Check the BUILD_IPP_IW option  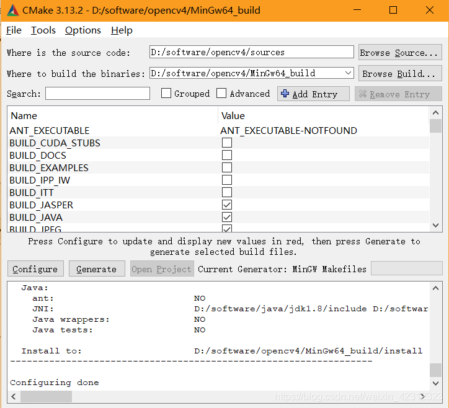coord(227,180)
